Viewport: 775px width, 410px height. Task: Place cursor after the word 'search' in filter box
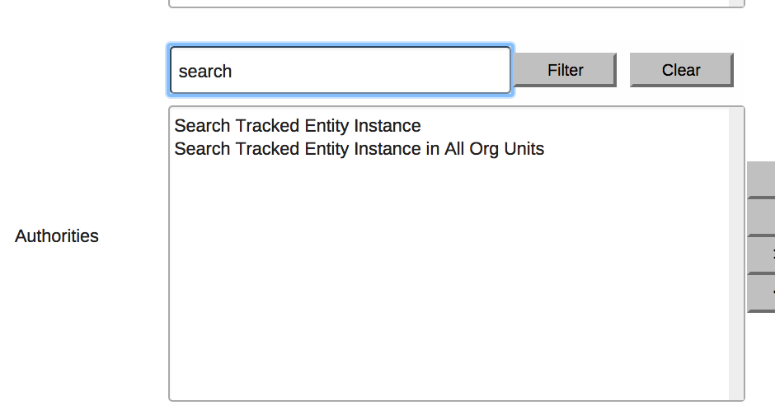coord(233,72)
